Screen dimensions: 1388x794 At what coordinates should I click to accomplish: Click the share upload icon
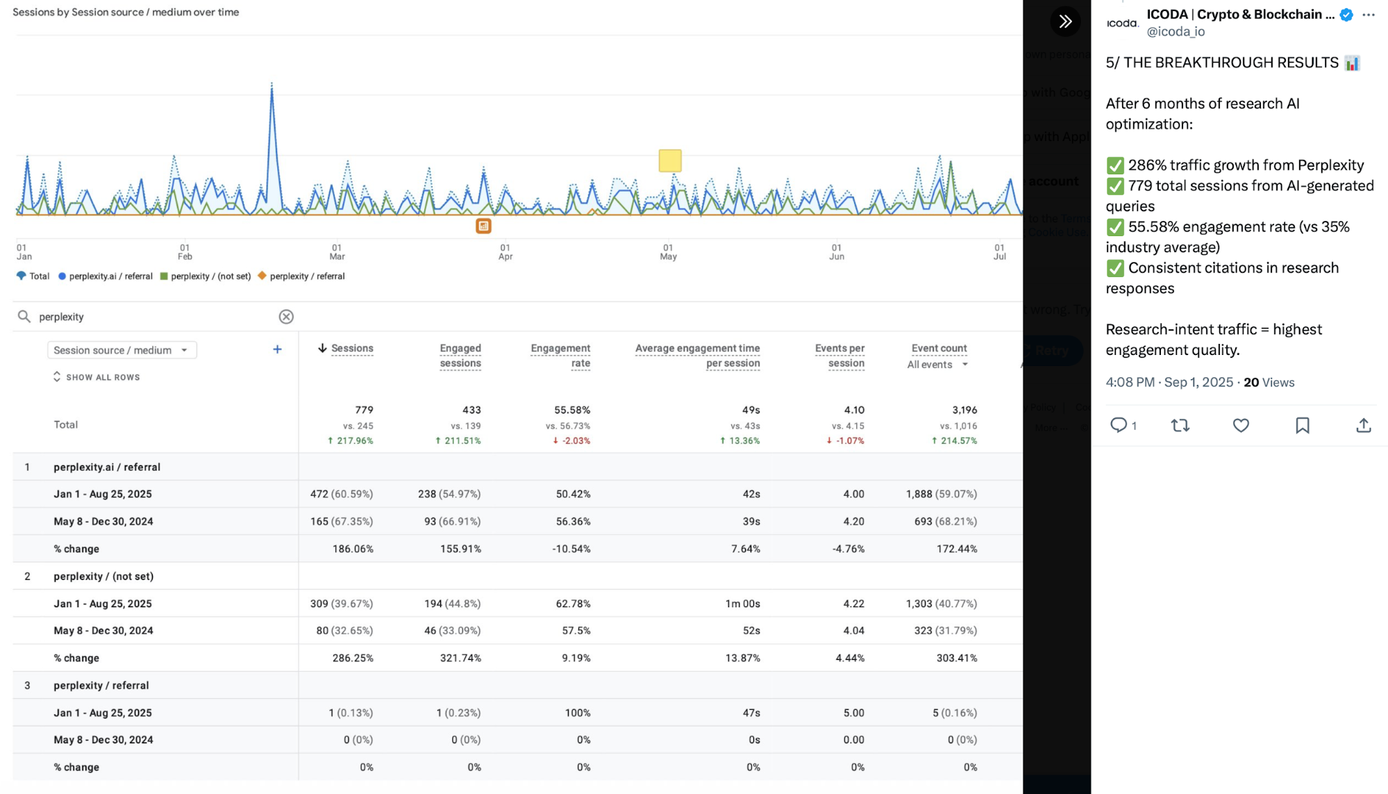tap(1363, 425)
